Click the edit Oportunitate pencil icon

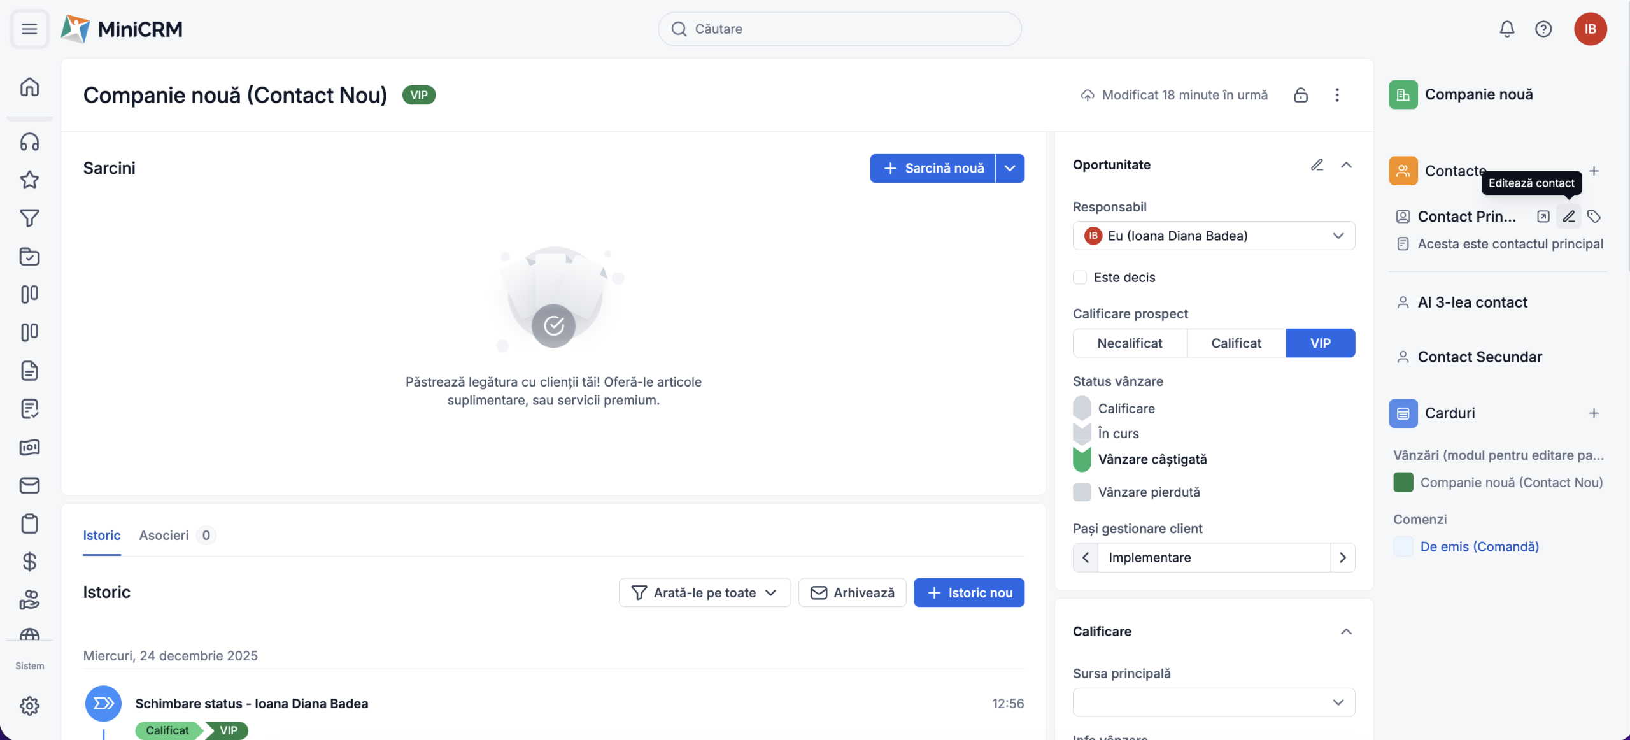[x=1317, y=165]
